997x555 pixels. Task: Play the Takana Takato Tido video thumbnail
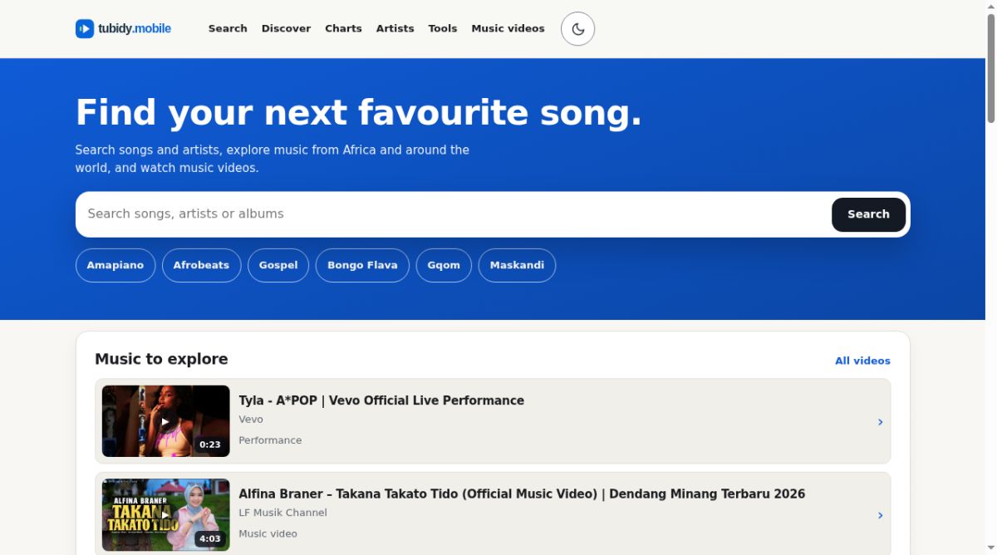(166, 515)
